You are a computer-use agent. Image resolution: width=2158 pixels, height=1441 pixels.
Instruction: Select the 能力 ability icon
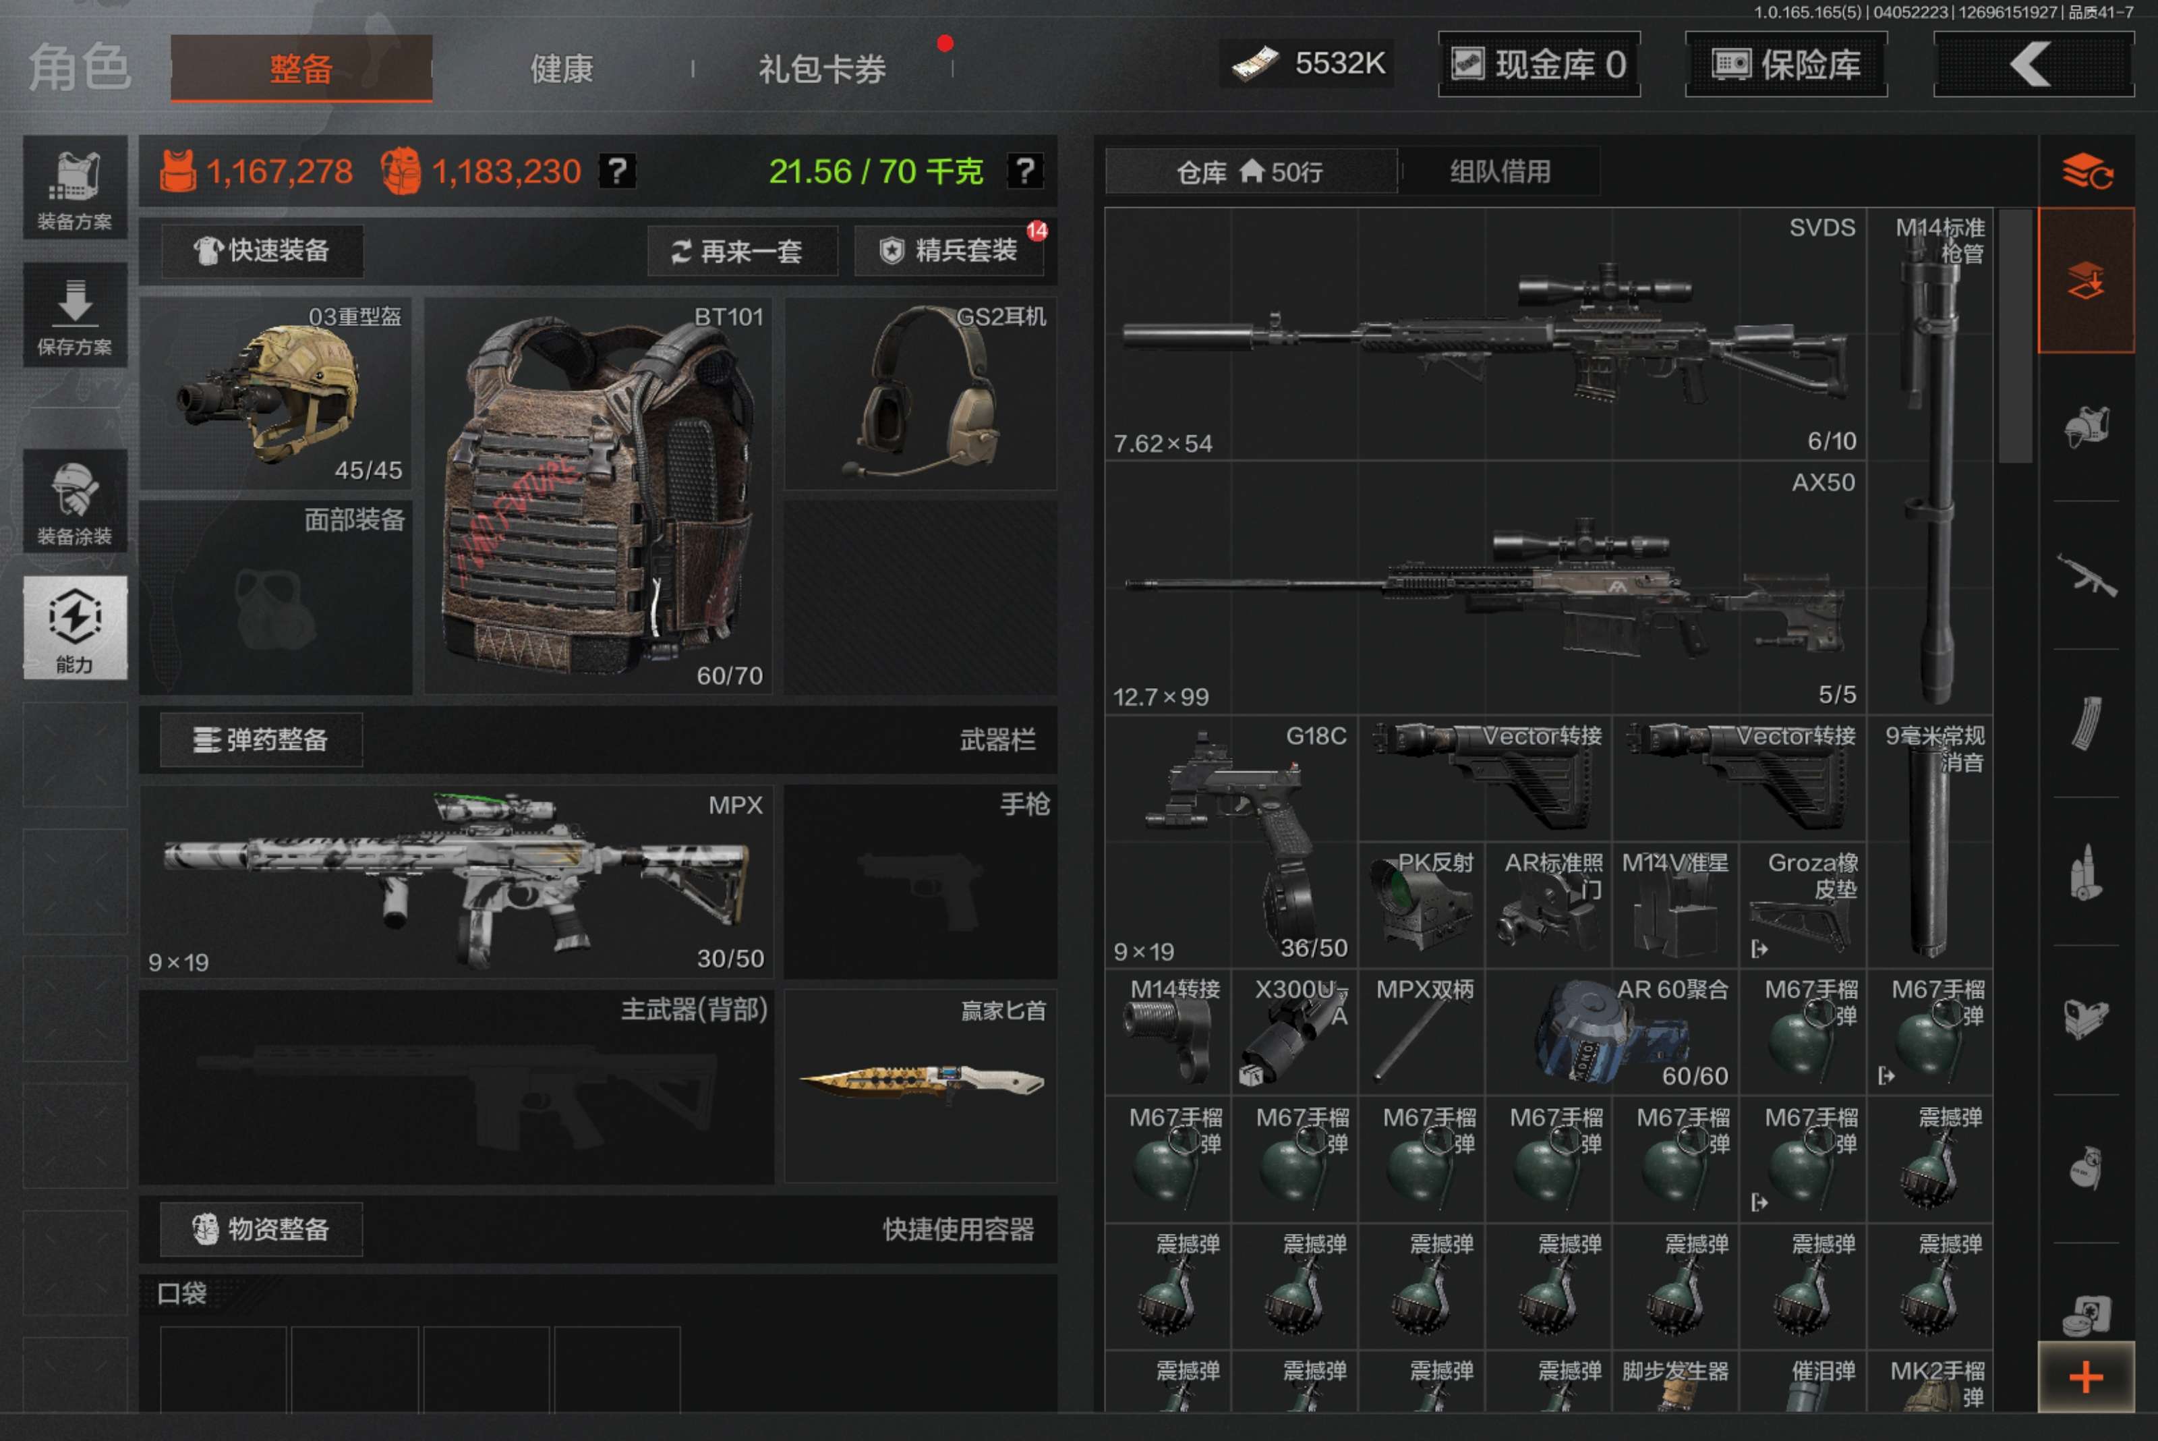pos(74,627)
